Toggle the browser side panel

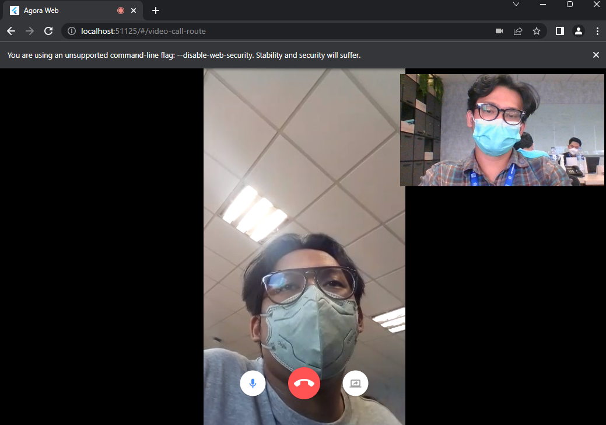[x=559, y=31]
